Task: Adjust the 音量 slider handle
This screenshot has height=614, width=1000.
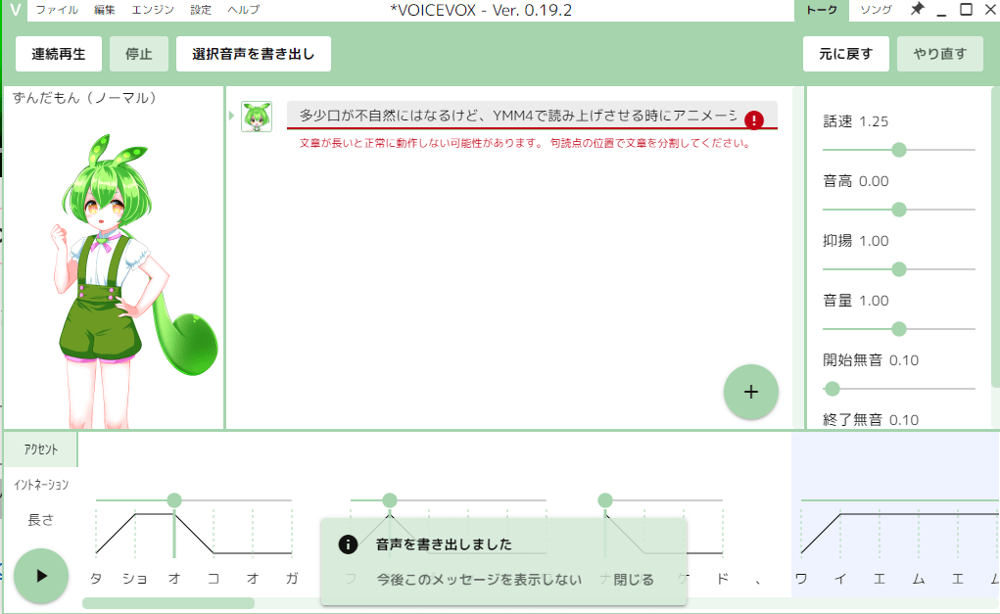Action: pyautogui.click(x=898, y=329)
